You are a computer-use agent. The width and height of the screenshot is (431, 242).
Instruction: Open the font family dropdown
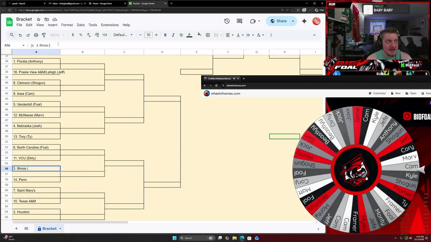pyautogui.click(x=123, y=35)
